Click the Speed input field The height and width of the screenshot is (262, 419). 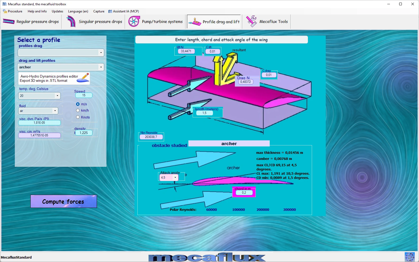pyautogui.click(x=84, y=95)
